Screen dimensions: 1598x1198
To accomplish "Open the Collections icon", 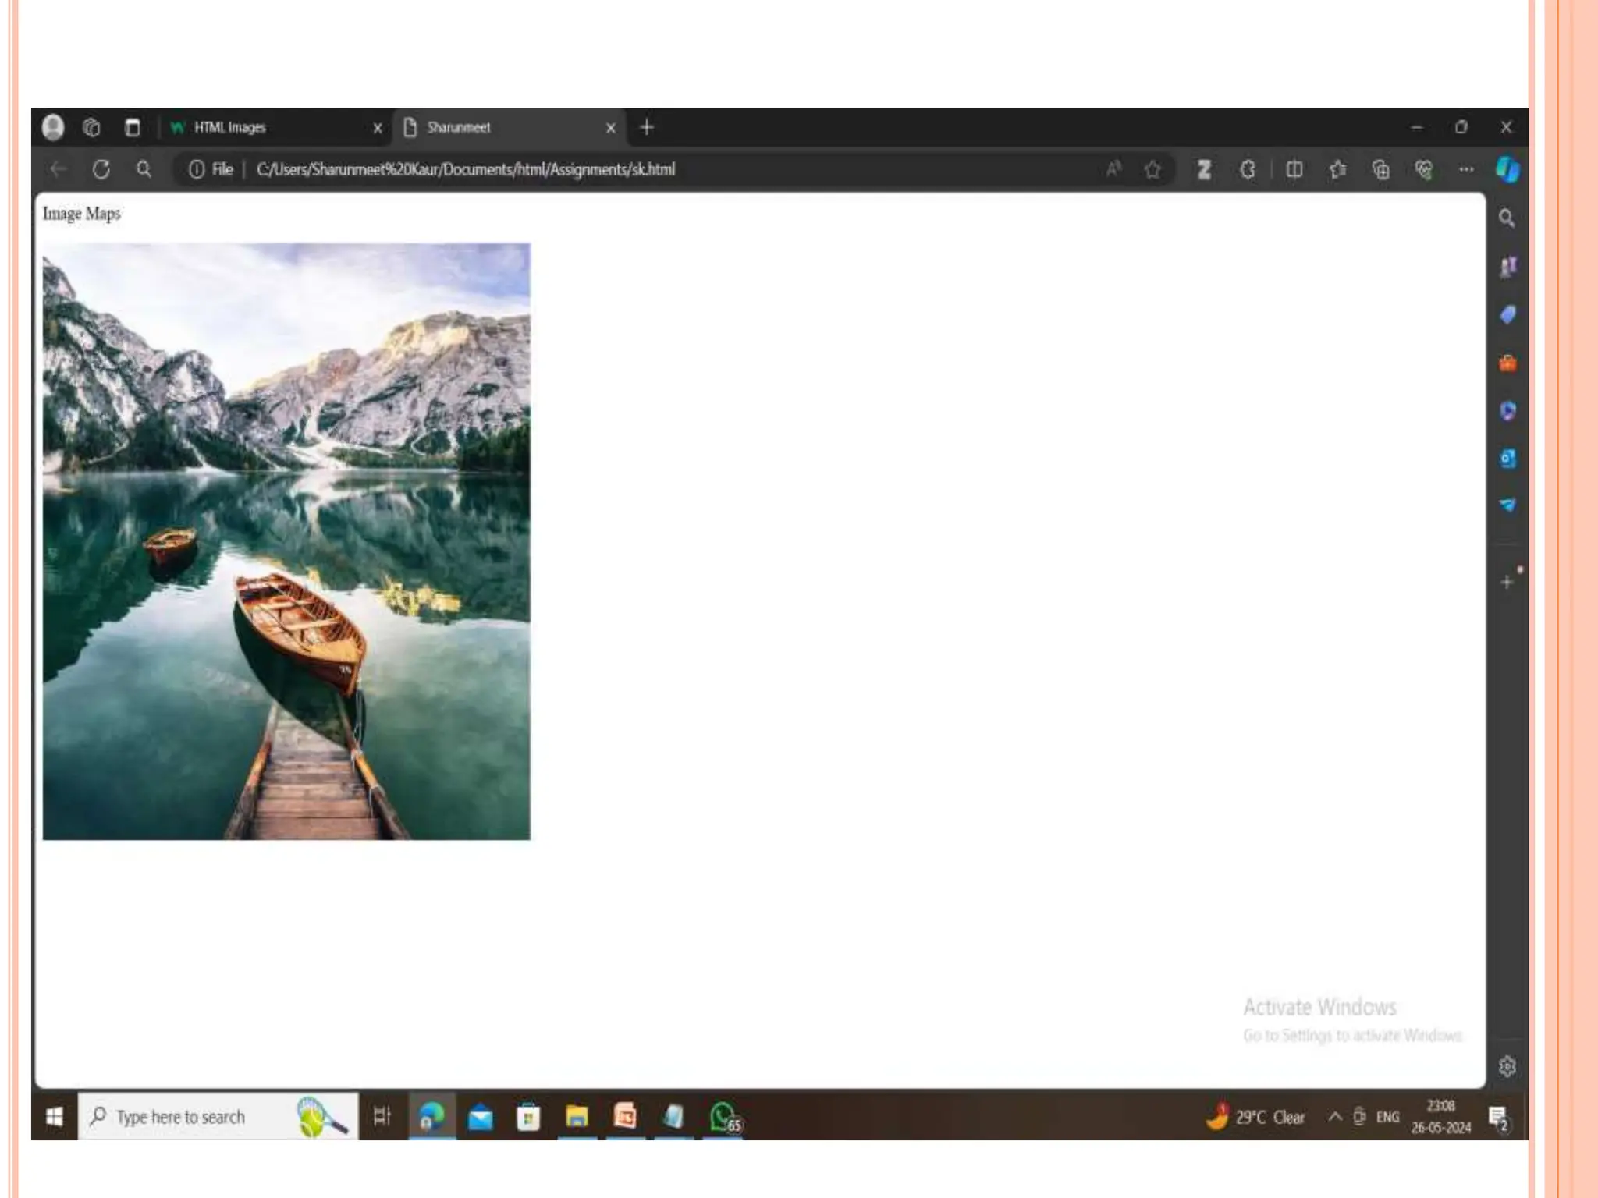I will [x=1380, y=169].
